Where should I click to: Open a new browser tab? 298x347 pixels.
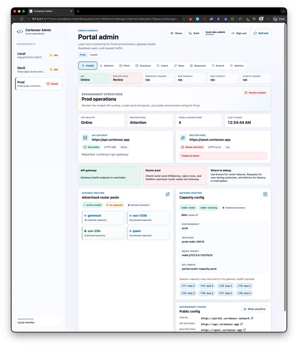pos(78,11)
